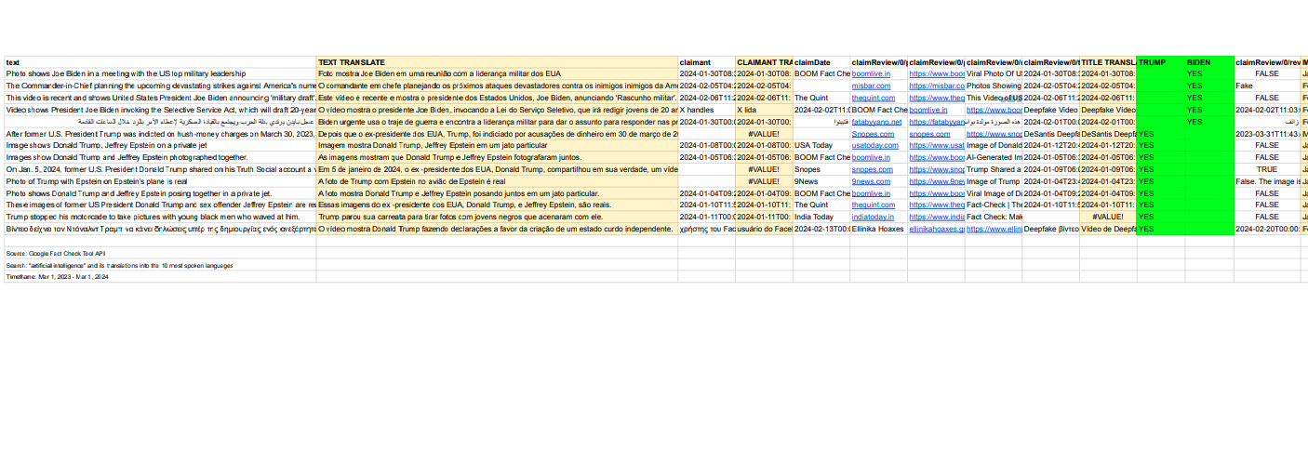The width and height of the screenshot is (1308, 476).
Task: Select the BIDEN column header cell
Action: coord(1209,62)
